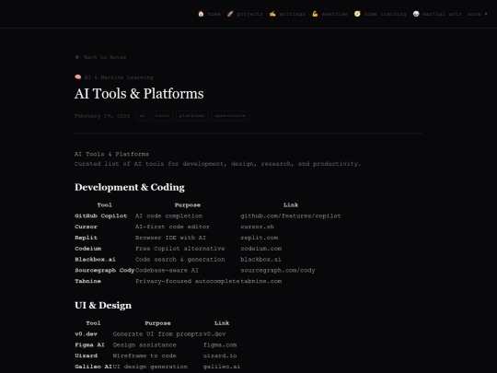Click the compass icon beside home training

click(x=357, y=14)
